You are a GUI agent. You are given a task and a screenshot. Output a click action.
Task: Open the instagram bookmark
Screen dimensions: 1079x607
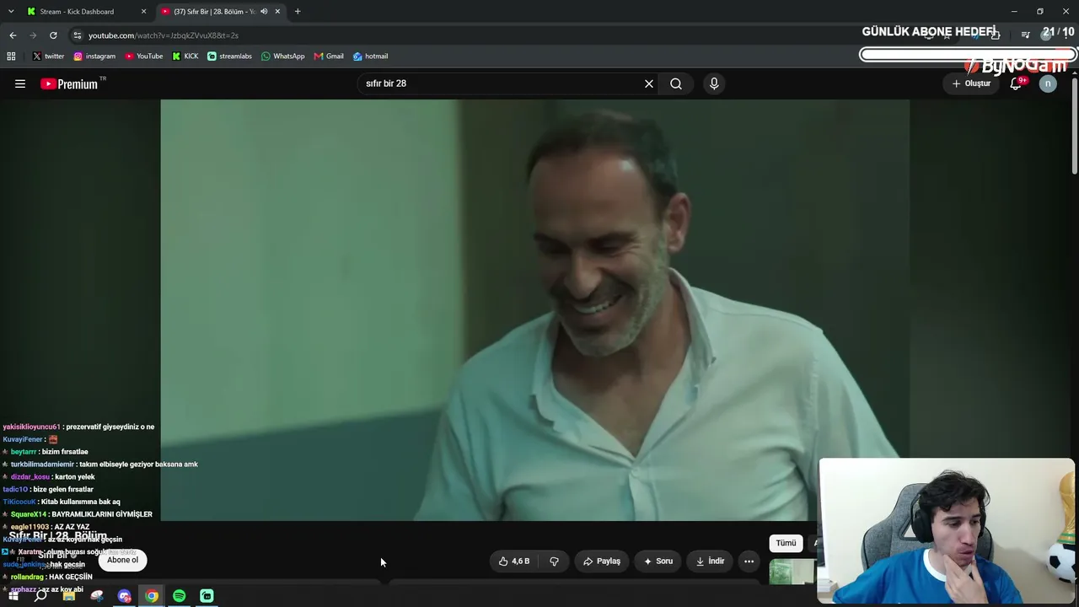[94, 56]
